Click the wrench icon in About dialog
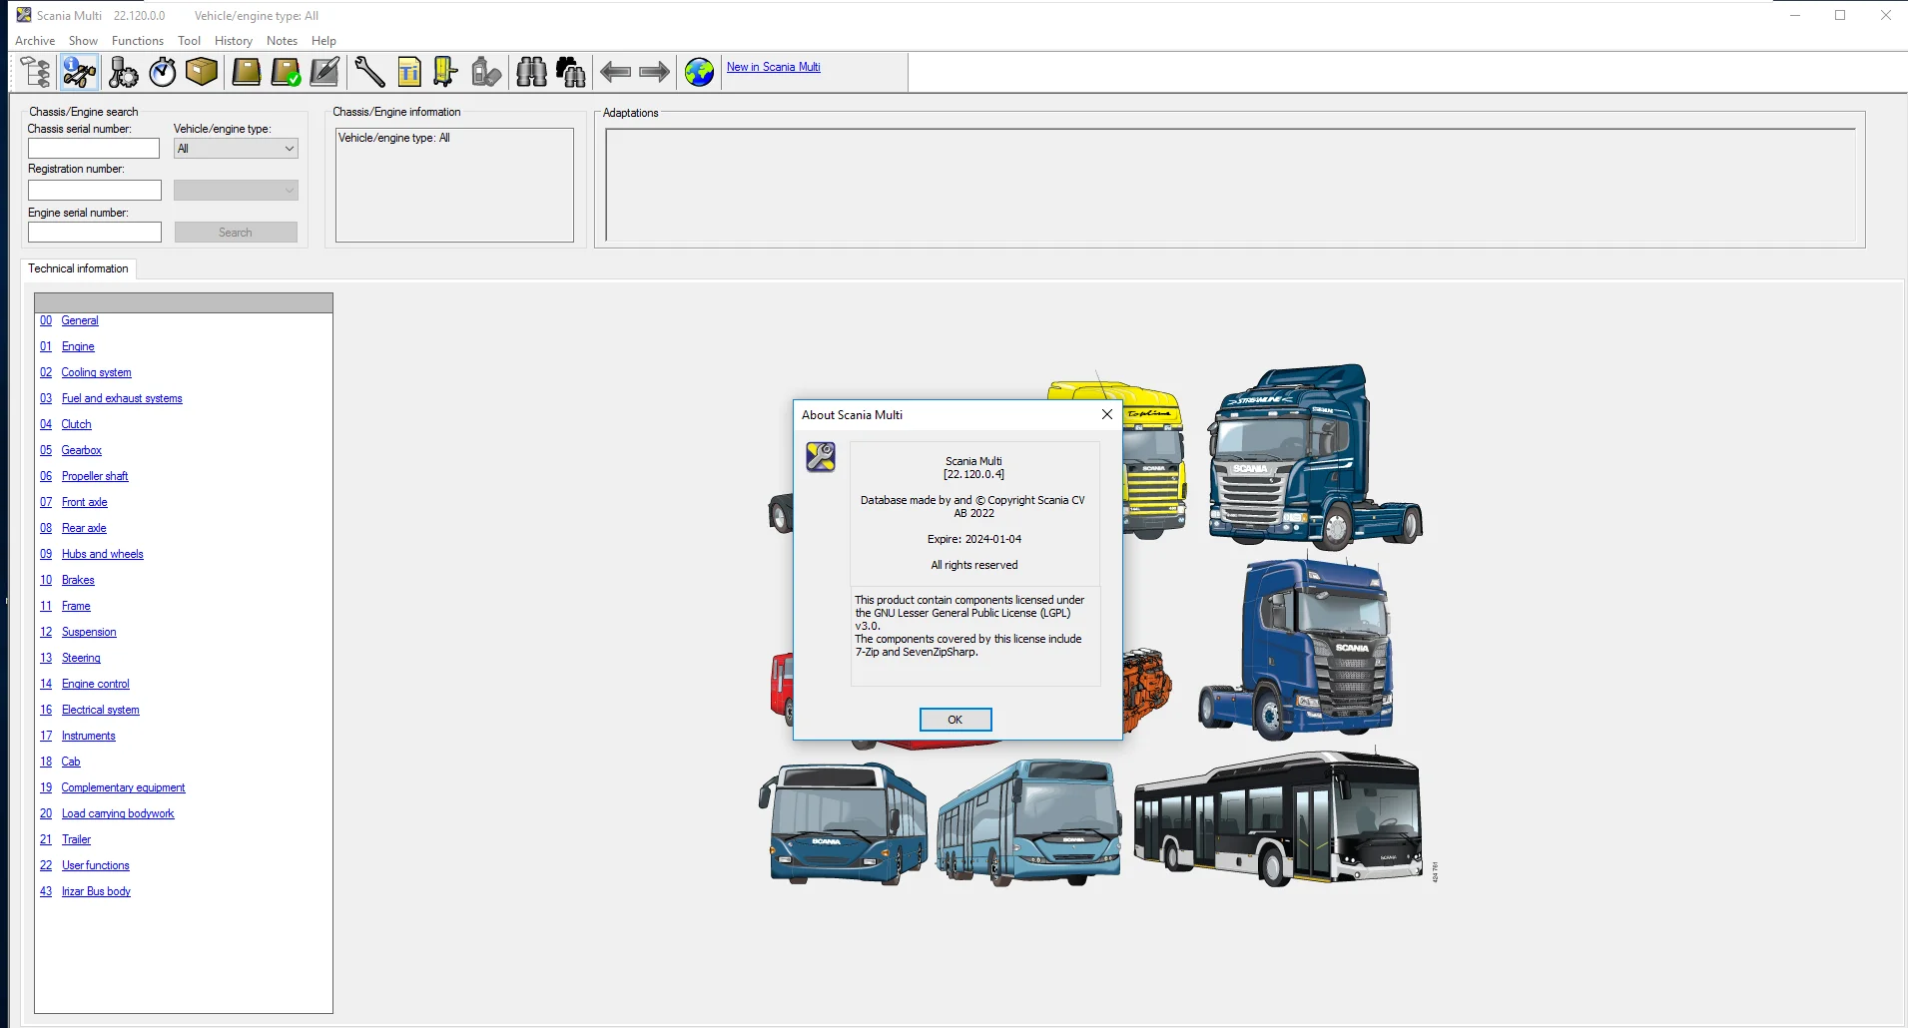The height and width of the screenshot is (1028, 1908). pyautogui.click(x=821, y=457)
